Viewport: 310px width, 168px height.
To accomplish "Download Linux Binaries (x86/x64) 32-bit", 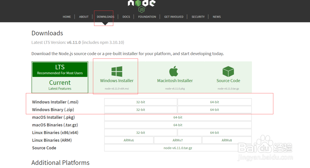I will tap(140, 133).
